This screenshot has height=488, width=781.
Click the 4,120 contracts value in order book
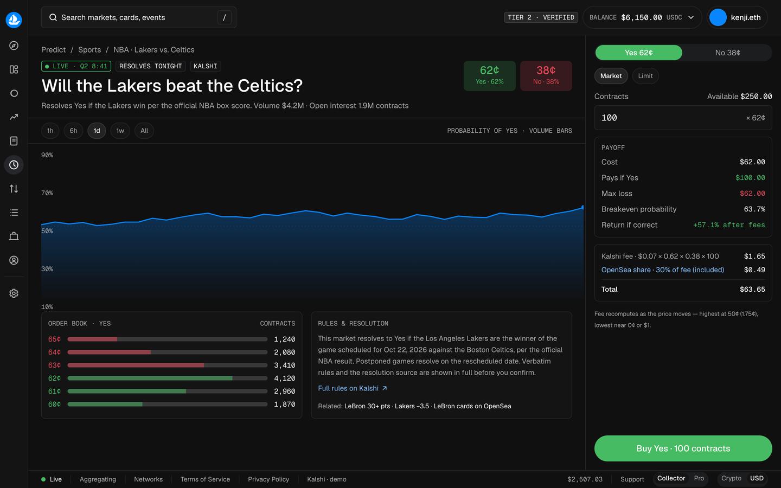point(285,378)
